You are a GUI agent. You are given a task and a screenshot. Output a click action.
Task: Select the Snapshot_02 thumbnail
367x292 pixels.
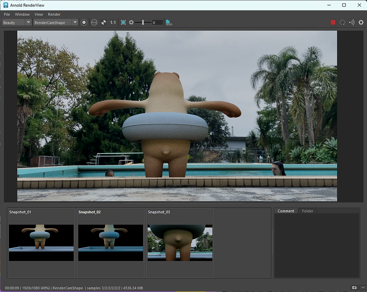click(110, 243)
